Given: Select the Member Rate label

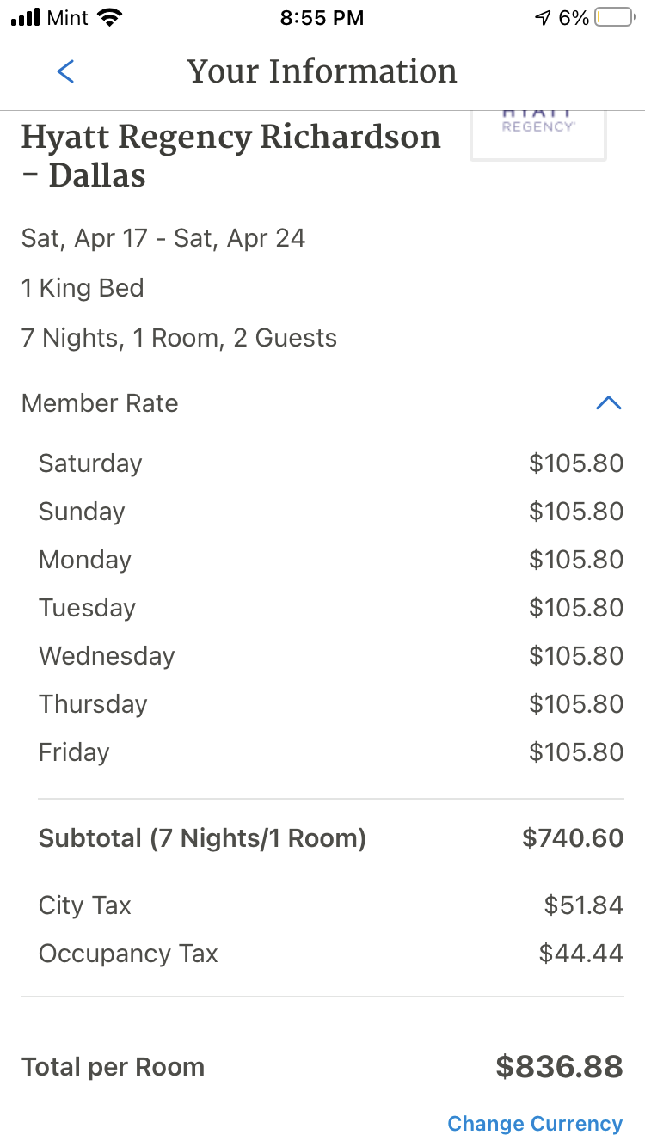Looking at the screenshot, I should (100, 402).
